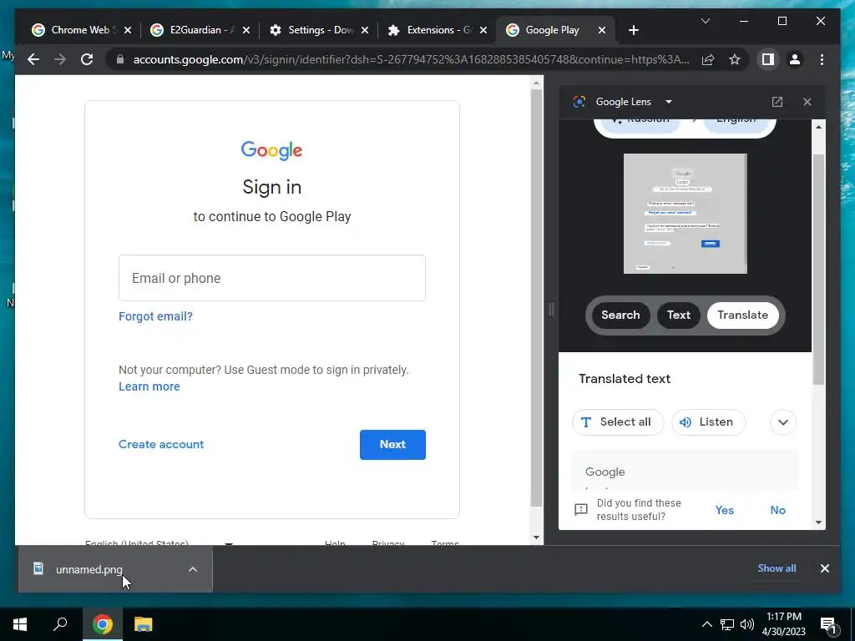Close the Extensions tab
855x641 pixels.
(x=483, y=30)
